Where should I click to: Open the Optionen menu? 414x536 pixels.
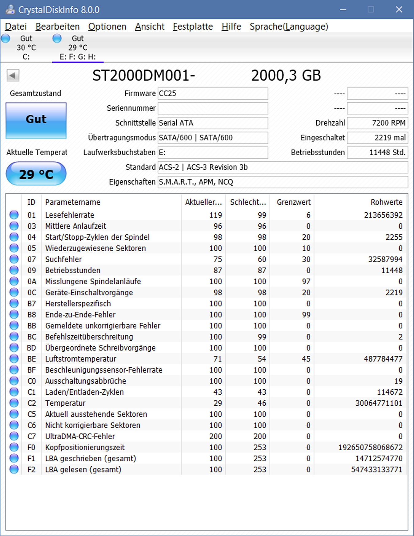point(107,27)
